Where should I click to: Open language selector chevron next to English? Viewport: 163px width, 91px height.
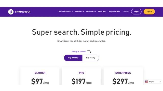tap(160, 82)
